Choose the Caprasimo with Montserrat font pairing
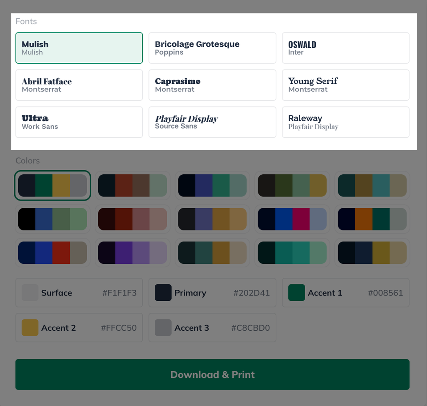The image size is (427, 406). coord(213,85)
